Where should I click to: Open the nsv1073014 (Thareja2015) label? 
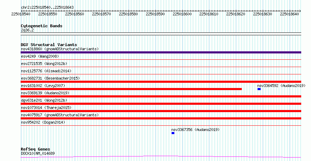pos(46,108)
